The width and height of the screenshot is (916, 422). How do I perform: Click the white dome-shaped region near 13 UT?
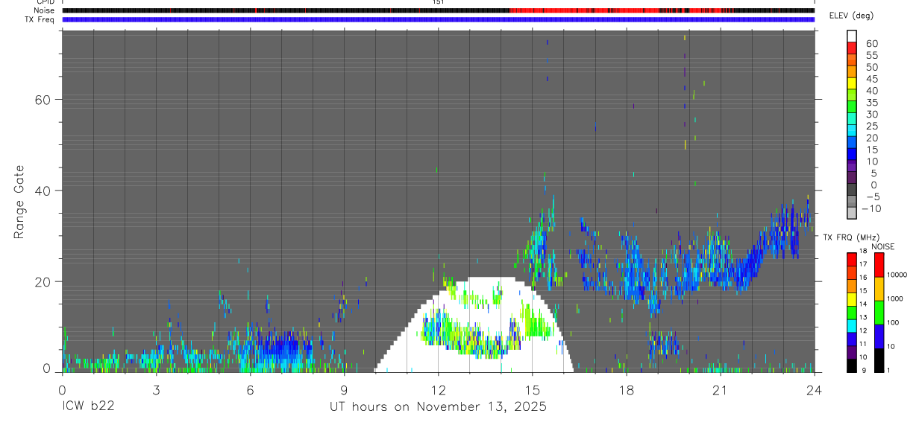[474, 324]
